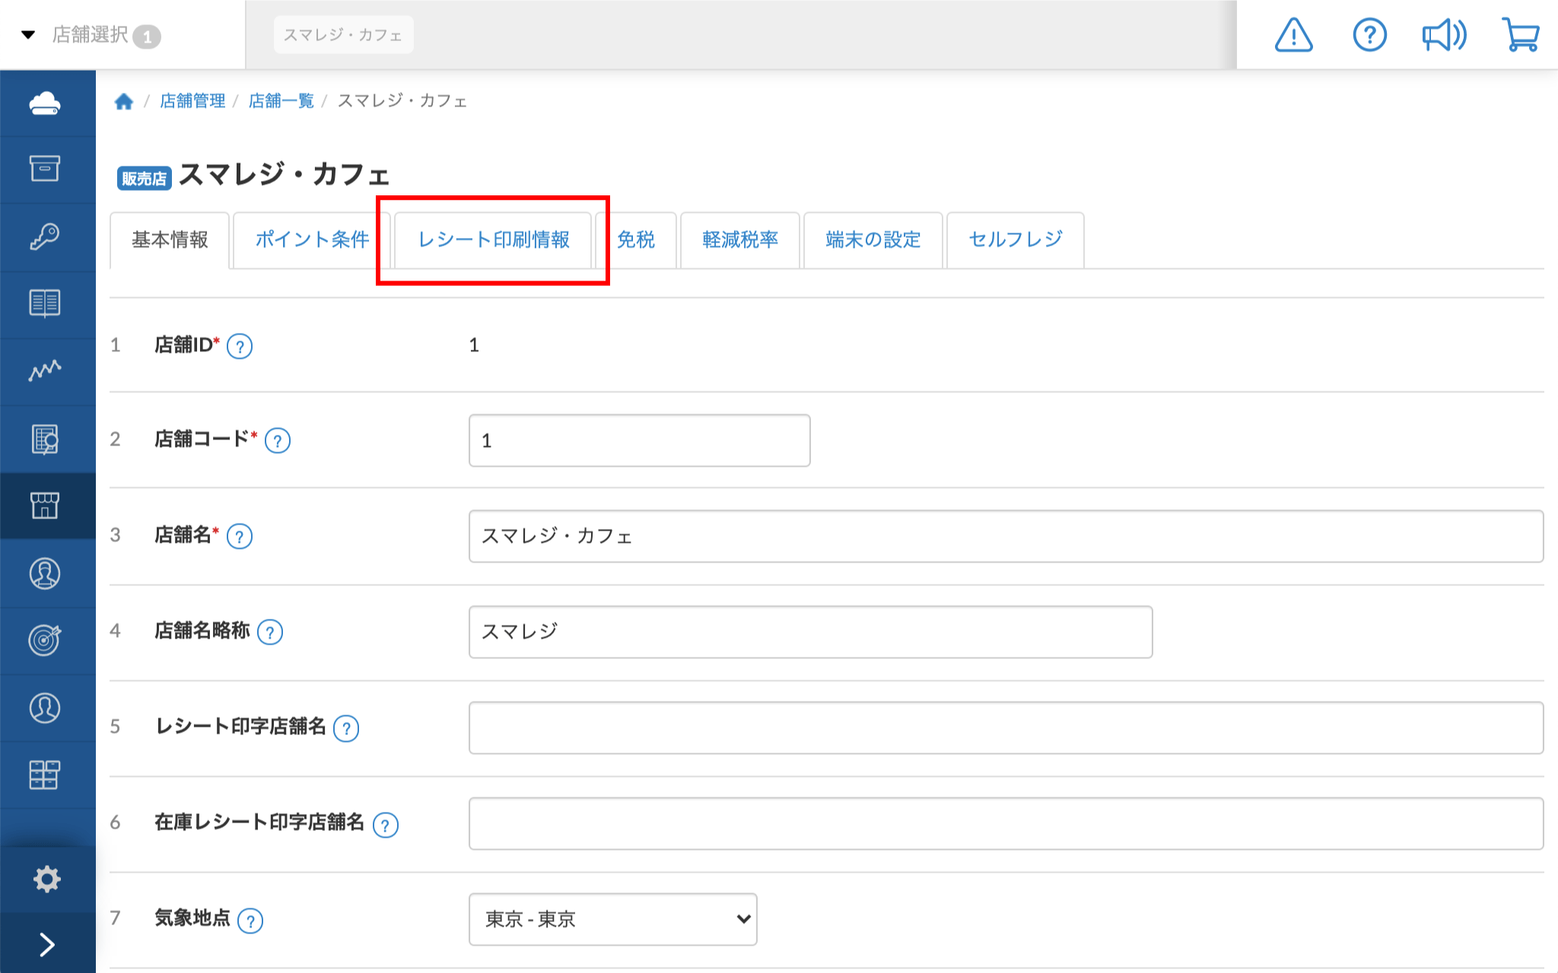Click help icon beside 気象地点 label
The height and width of the screenshot is (973, 1558).
[250, 921]
